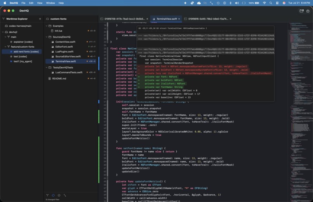The height and width of the screenshot is (202, 313).
Task: Collapse the Tests/DevHQTests folder
Action: (47, 67)
